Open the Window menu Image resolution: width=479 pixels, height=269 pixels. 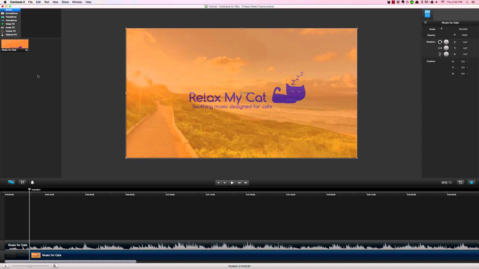pyautogui.click(x=77, y=2)
